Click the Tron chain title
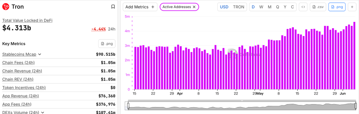The height and width of the screenshot is (114, 359). click(x=18, y=7)
